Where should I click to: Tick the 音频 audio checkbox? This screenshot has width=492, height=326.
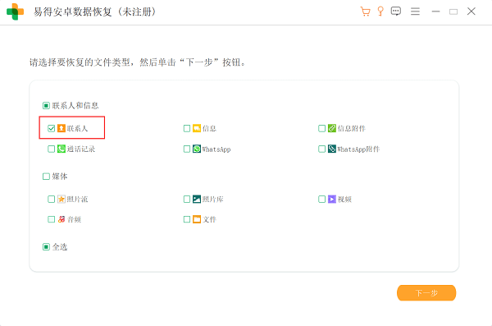(x=51, y=219)
